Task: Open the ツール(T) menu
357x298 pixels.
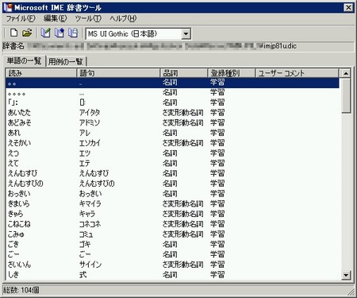Action: (88, 18)
